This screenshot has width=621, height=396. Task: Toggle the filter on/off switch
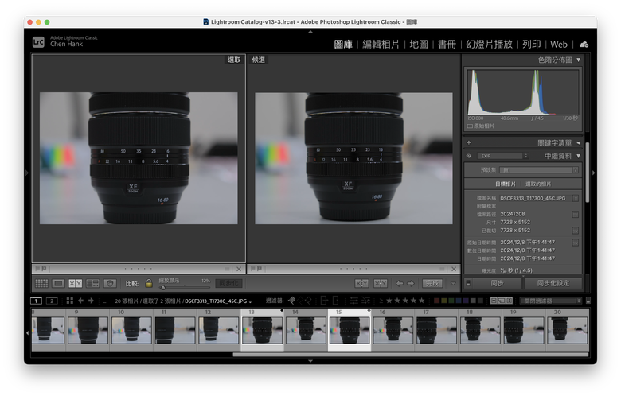588,301
